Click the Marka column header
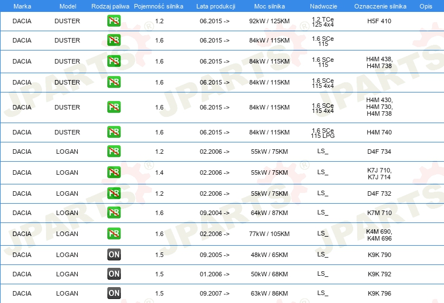Viewport: 444px width, 303px height. 22,6
